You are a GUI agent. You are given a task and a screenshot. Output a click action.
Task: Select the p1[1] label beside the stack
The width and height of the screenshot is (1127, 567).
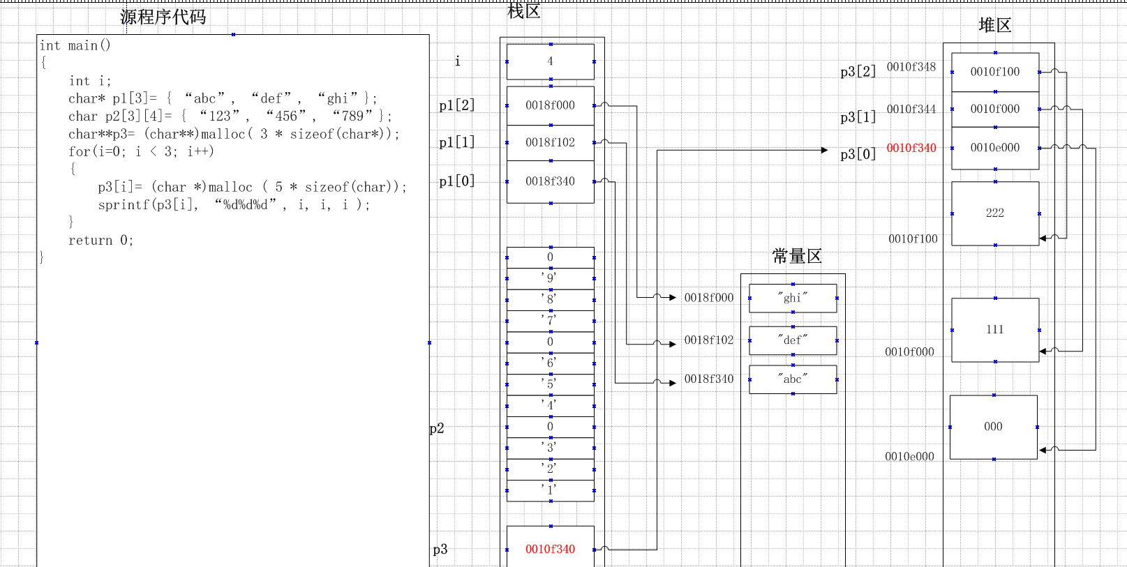pyautogui.click(x=457, y=142)
